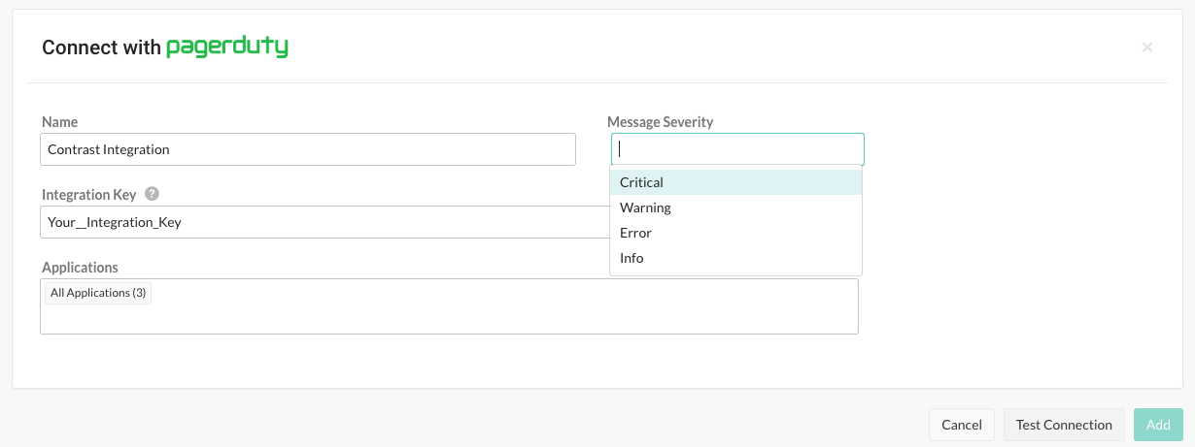1195x447 pixels.
Task: Click the Name field with Contrast Integration
Action: pos(308,149)
